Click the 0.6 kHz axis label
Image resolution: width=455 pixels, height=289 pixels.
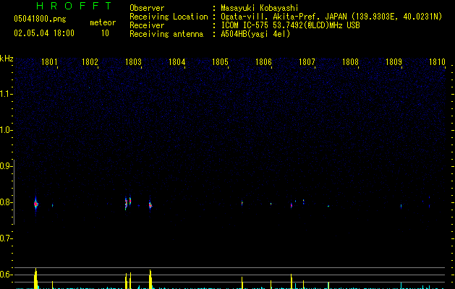click(x=6, y=275)
